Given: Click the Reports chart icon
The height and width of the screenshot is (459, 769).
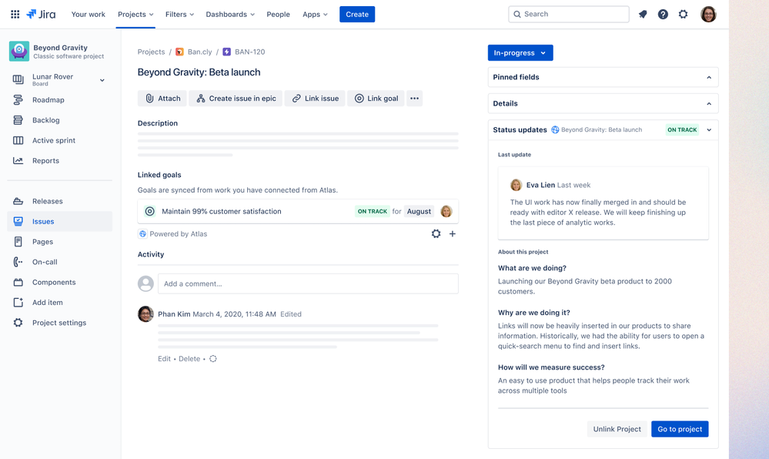Looking at the screenshot, I should [18, 160].
